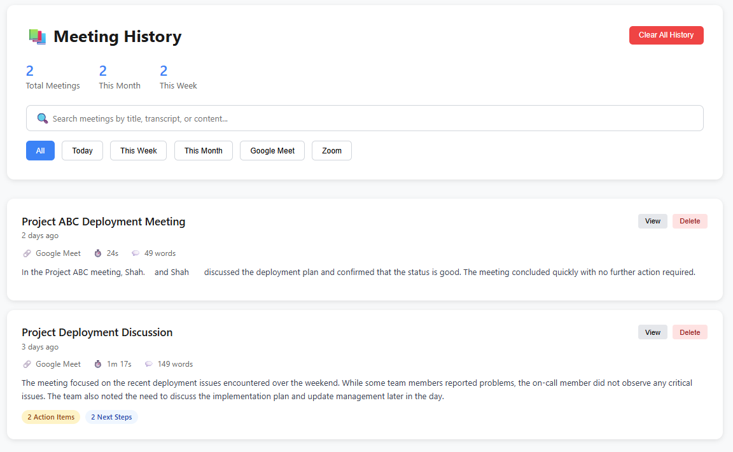
Task: Click link icon on Project ABC Deployment Meeting
Action: (27, 253)
